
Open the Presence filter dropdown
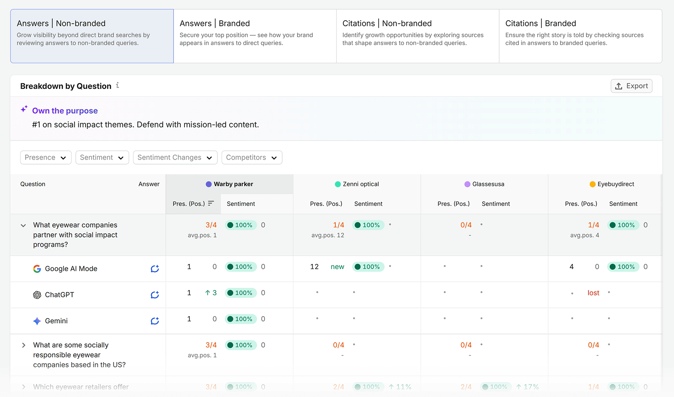pyautogui.click(x=45, y=157)
